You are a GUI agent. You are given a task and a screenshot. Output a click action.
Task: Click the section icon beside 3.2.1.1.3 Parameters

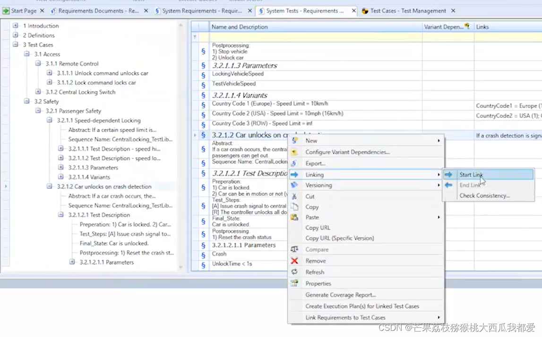pos(203,65)
